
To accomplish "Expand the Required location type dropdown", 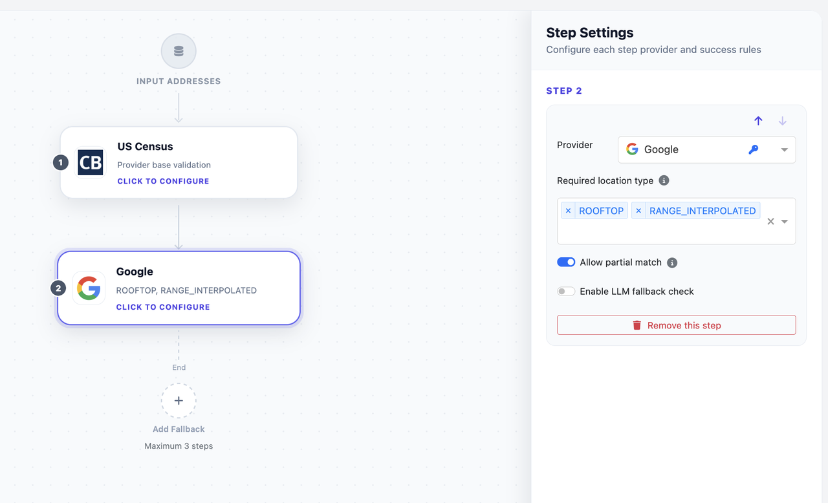I will pos(785,221).
